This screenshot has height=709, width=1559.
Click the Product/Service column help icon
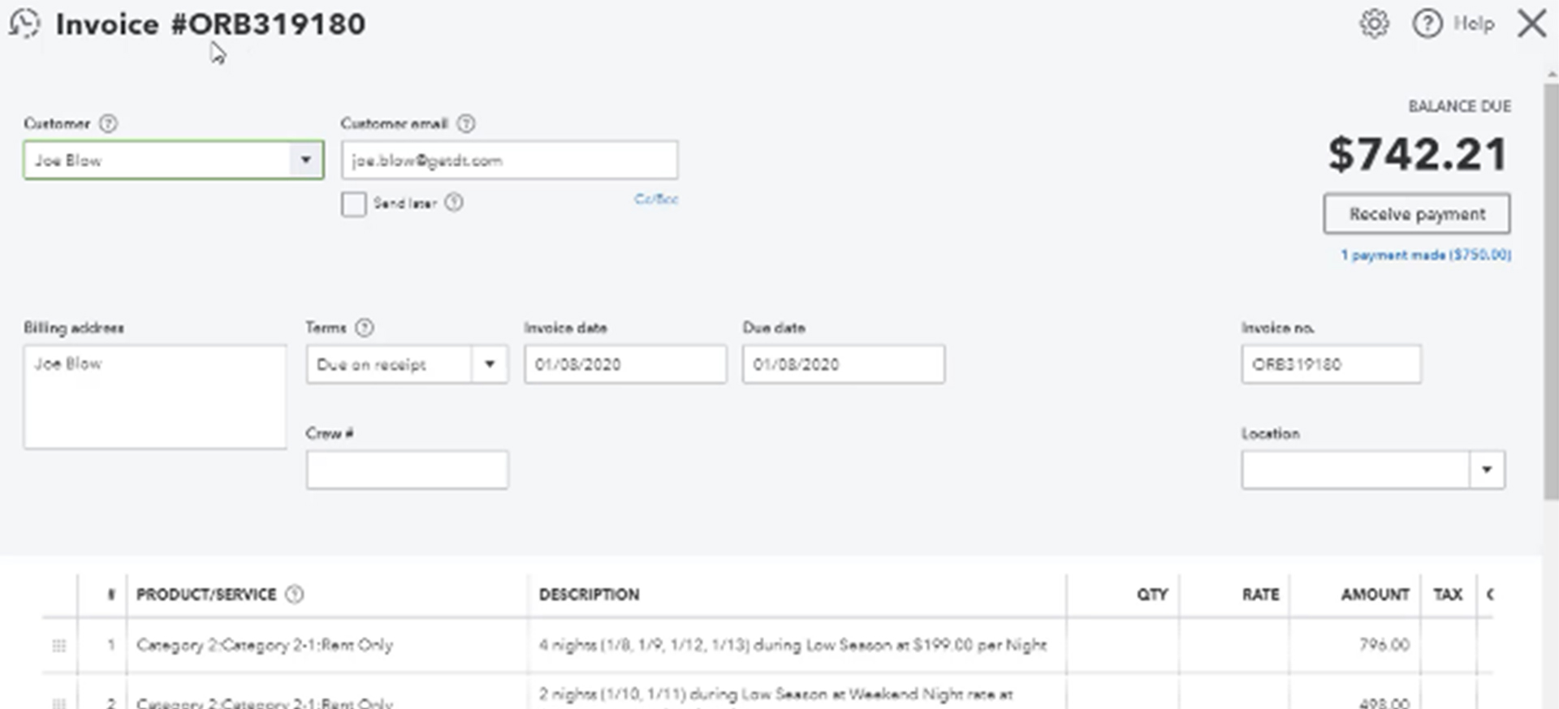point(295,594)
